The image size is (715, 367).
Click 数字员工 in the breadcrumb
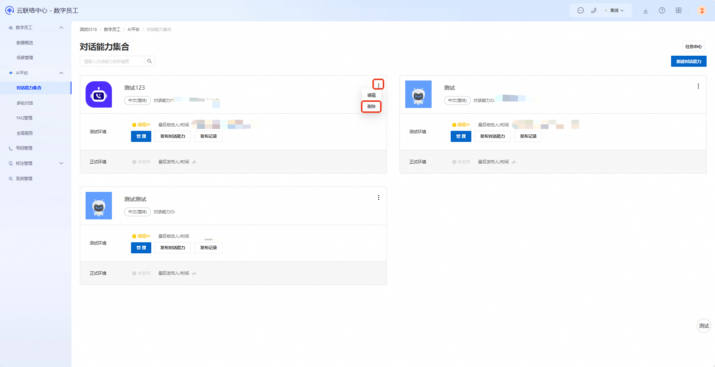coord(112,29)
